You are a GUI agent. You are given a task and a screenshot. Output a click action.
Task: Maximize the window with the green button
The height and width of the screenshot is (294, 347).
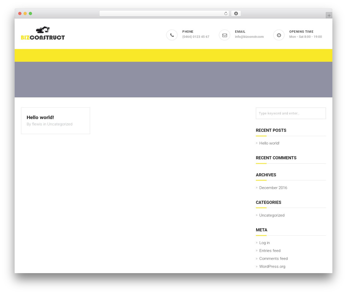click(30, 14)
